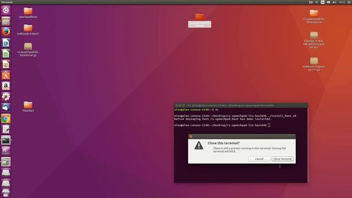Open LibreOffice Calc from launcher
The image size is (352, 198).
(6, 54)
